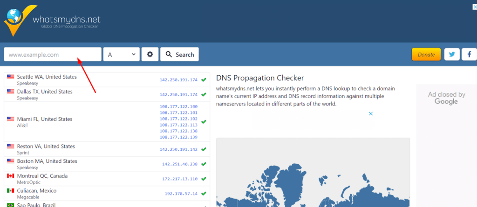The image size is (477, 207).
Task: Close the ad below the description
Action: [371, 114]
